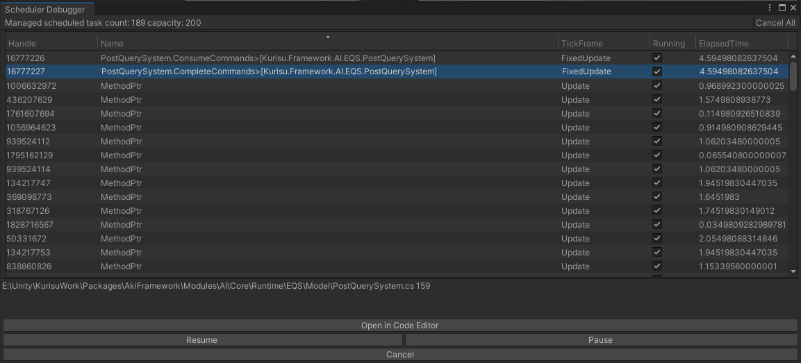801x363 pixels.
Task: Toggle Running checkbox for handle 134217753
Action: (657, 252)
